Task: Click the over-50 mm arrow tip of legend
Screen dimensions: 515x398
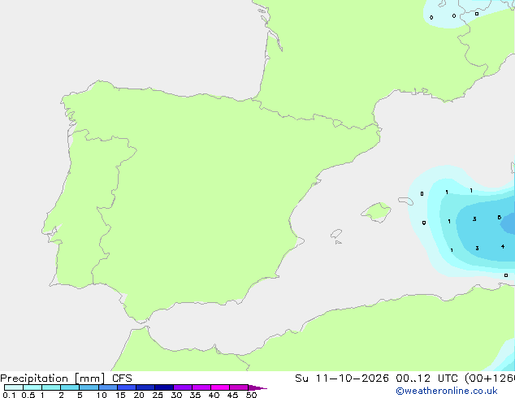Action: tap(257, 387)
